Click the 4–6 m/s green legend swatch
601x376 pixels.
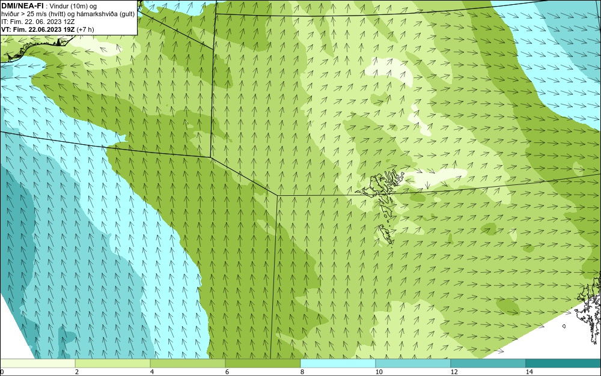click(188, 363)
